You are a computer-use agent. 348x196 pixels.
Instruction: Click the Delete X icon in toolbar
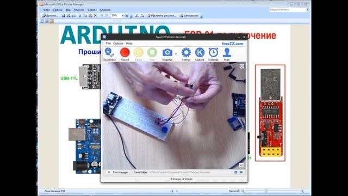pos(95,16)
